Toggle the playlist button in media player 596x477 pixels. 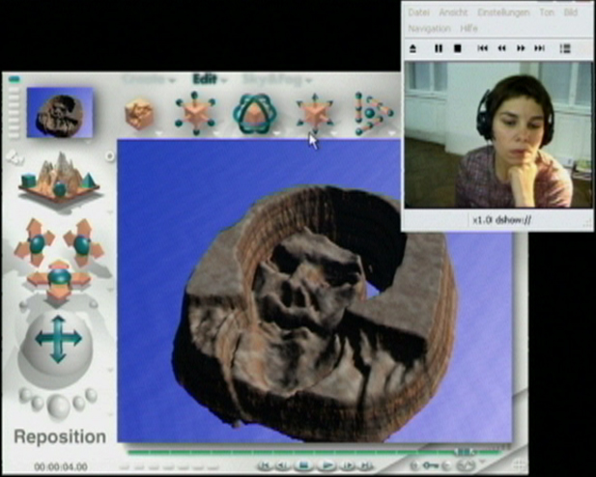point(565,48)
